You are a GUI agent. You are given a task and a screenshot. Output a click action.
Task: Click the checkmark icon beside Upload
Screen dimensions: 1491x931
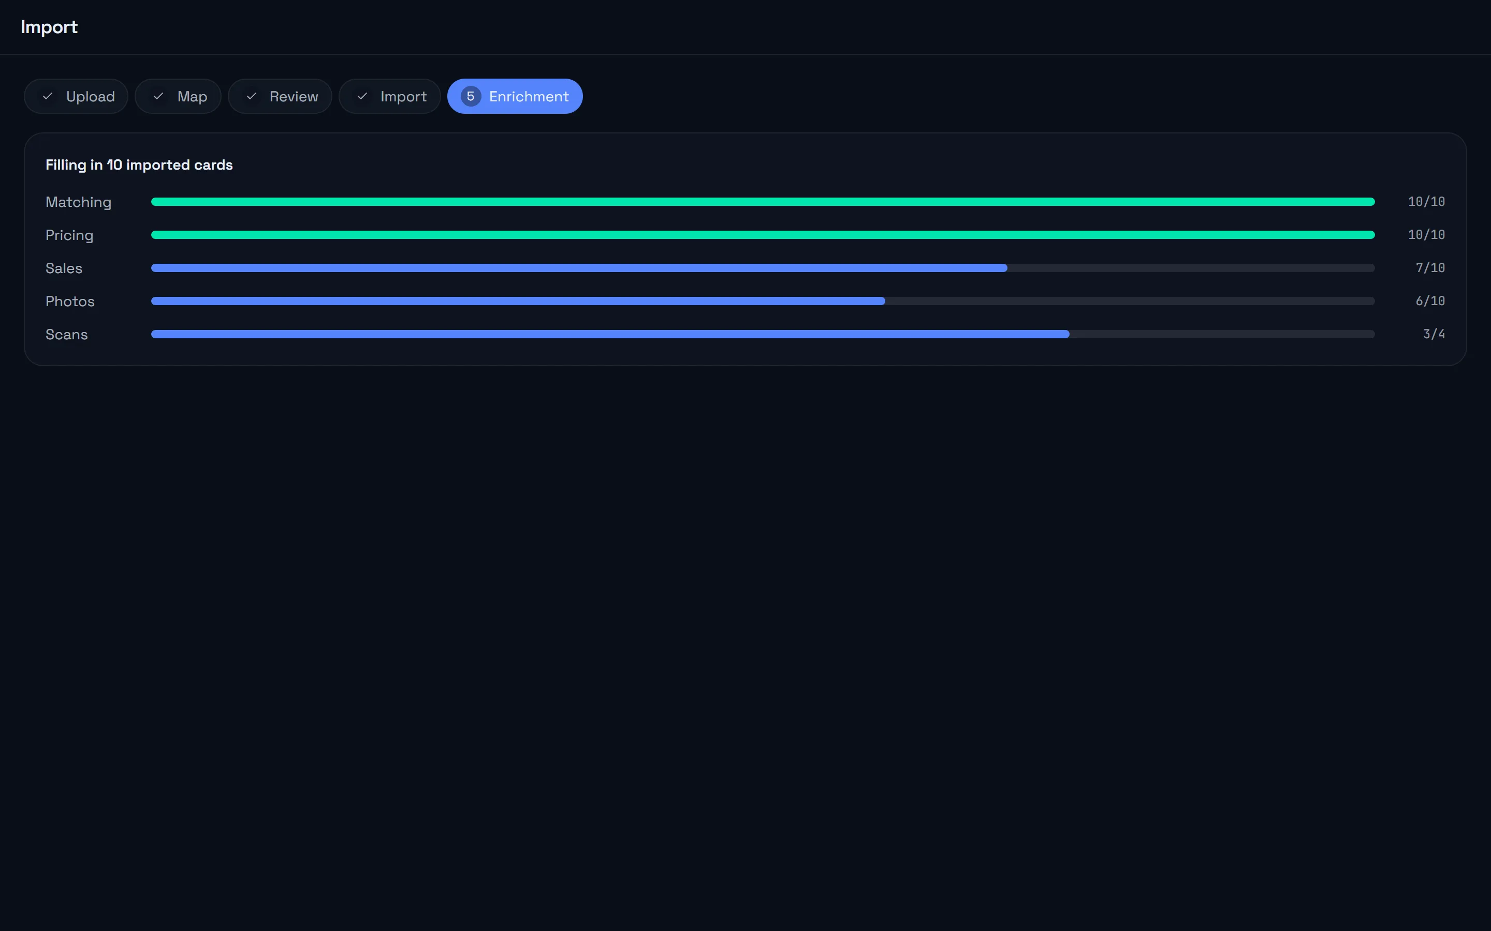tap(48, 96)
